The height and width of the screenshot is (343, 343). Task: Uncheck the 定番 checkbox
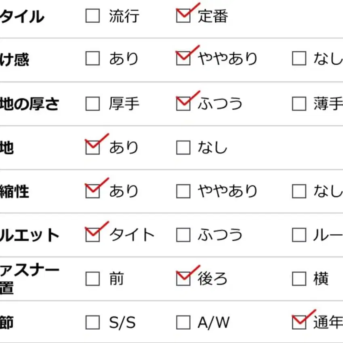click(x=183, y=16)
